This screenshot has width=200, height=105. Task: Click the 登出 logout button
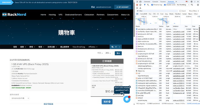(x=118, y=53)
